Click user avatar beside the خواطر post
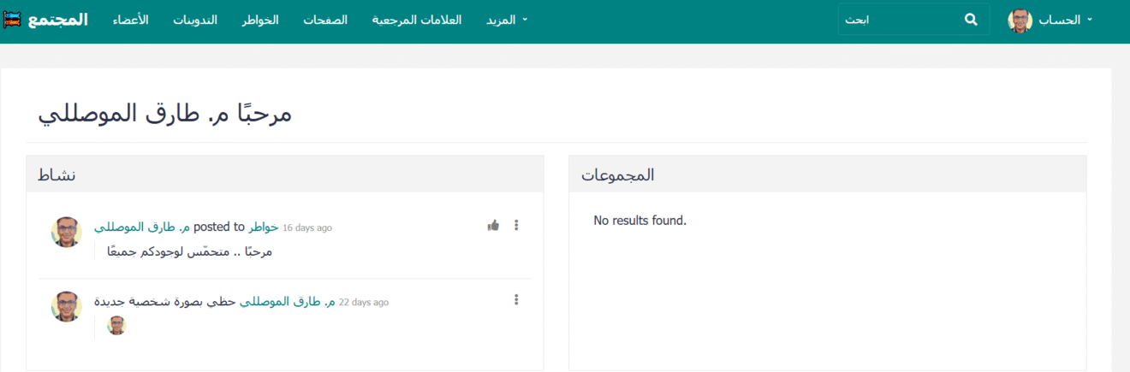Screen dimensions: 1130x372 tap(67, 232)
